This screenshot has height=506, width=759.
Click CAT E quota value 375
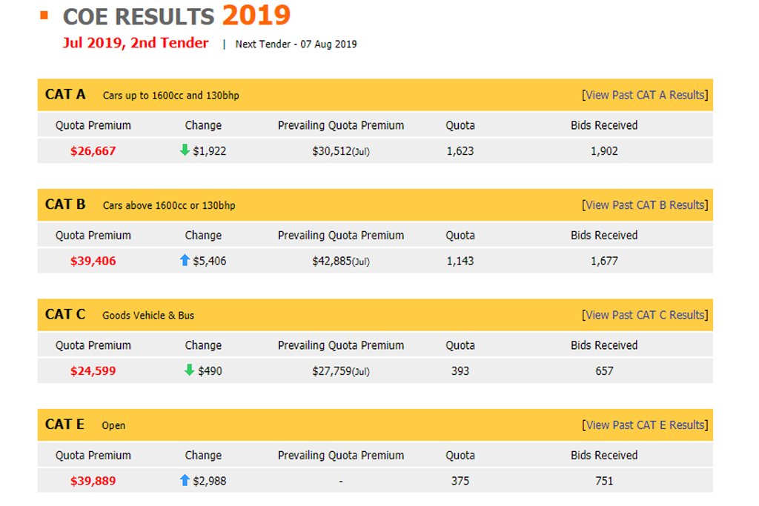pos(460,481)
